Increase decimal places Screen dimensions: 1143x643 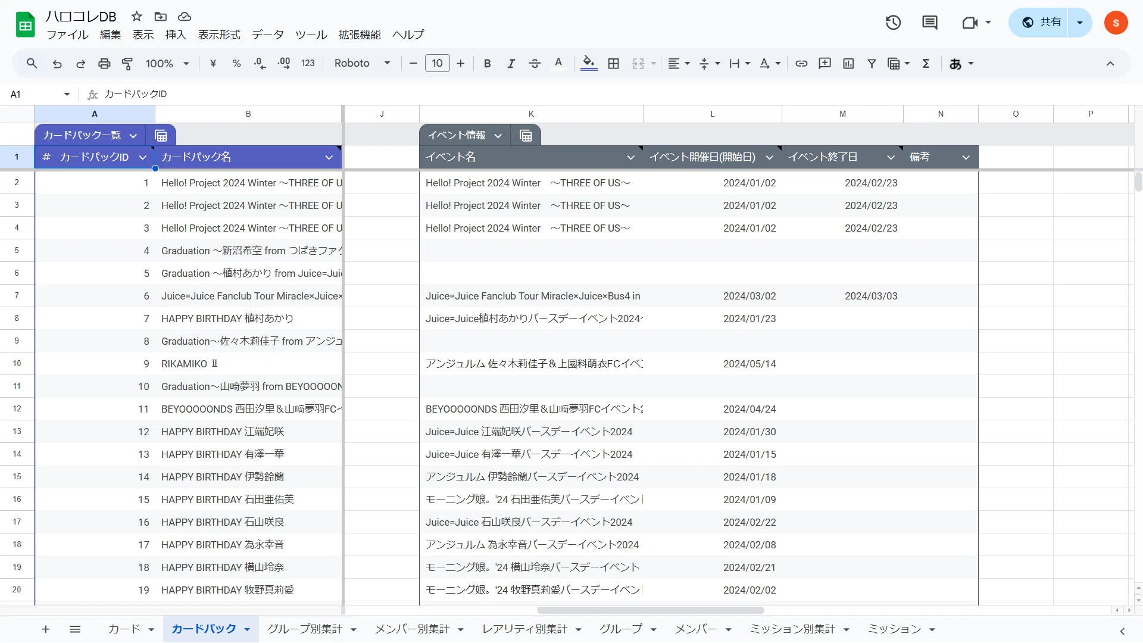[284, 63]
